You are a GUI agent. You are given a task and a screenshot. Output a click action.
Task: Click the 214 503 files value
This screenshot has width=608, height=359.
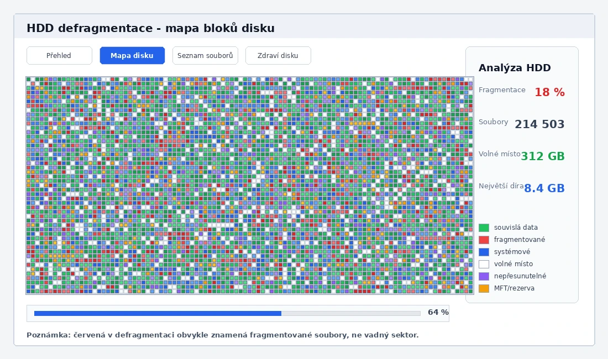539,124
